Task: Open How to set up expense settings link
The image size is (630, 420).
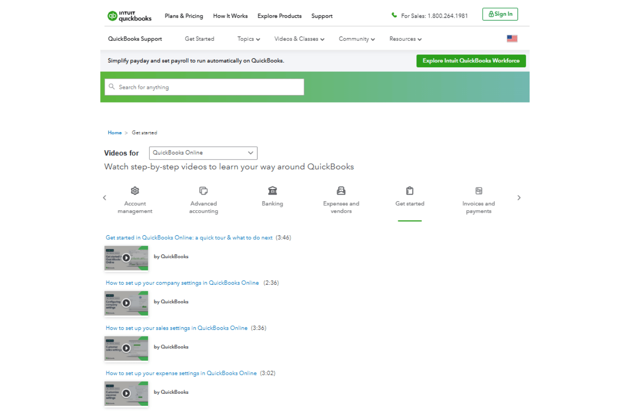Action: tap(181, 373)
